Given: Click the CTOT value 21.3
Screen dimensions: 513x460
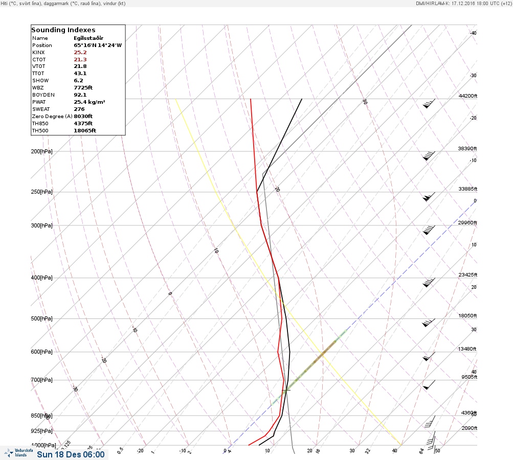Looking at the screenshot, I should [80, 59].
